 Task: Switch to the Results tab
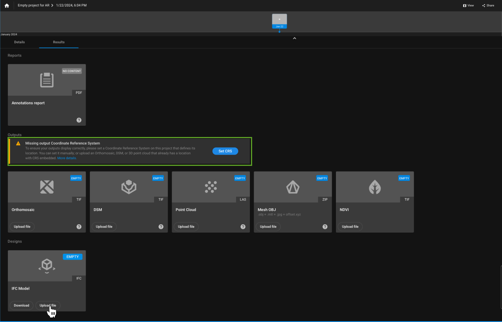pyautogui.click(x=59, y=42)
